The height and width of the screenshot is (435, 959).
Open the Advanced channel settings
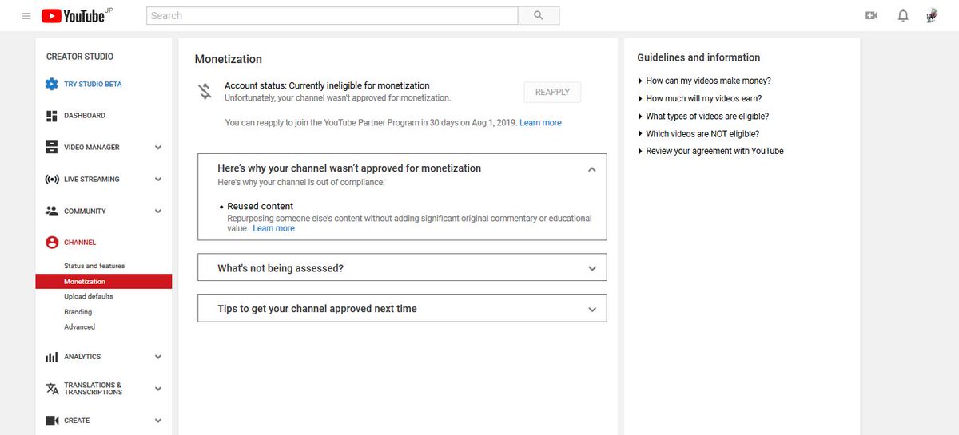(80, 327)
